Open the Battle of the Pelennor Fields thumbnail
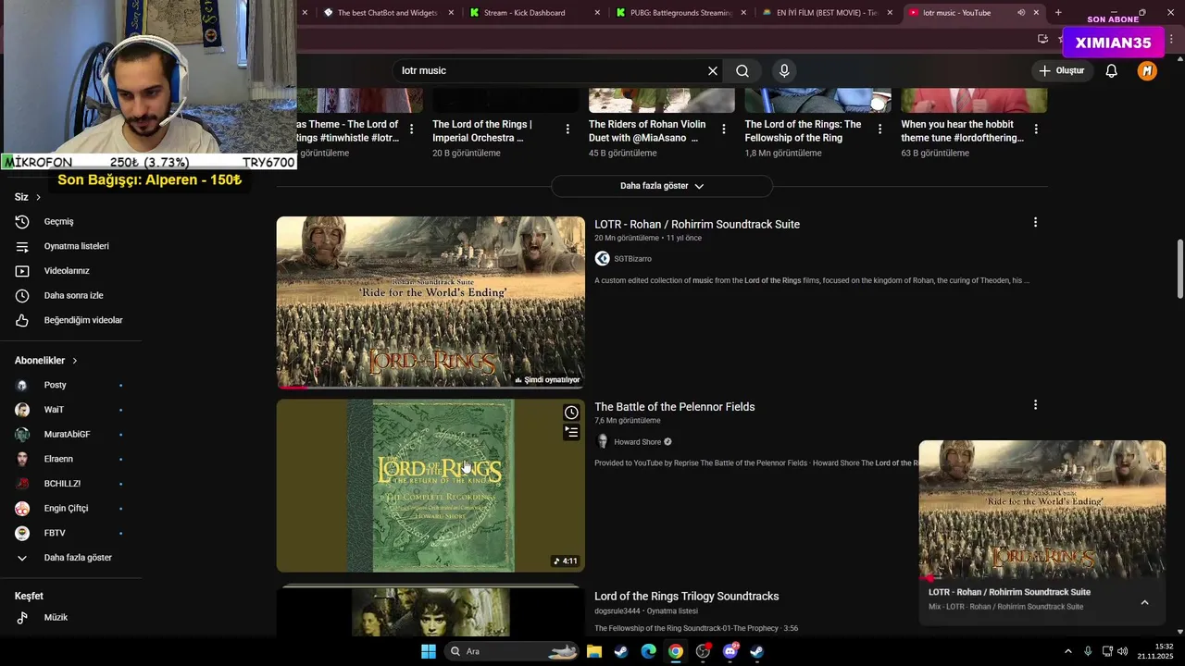 click(x=430, y=486)
